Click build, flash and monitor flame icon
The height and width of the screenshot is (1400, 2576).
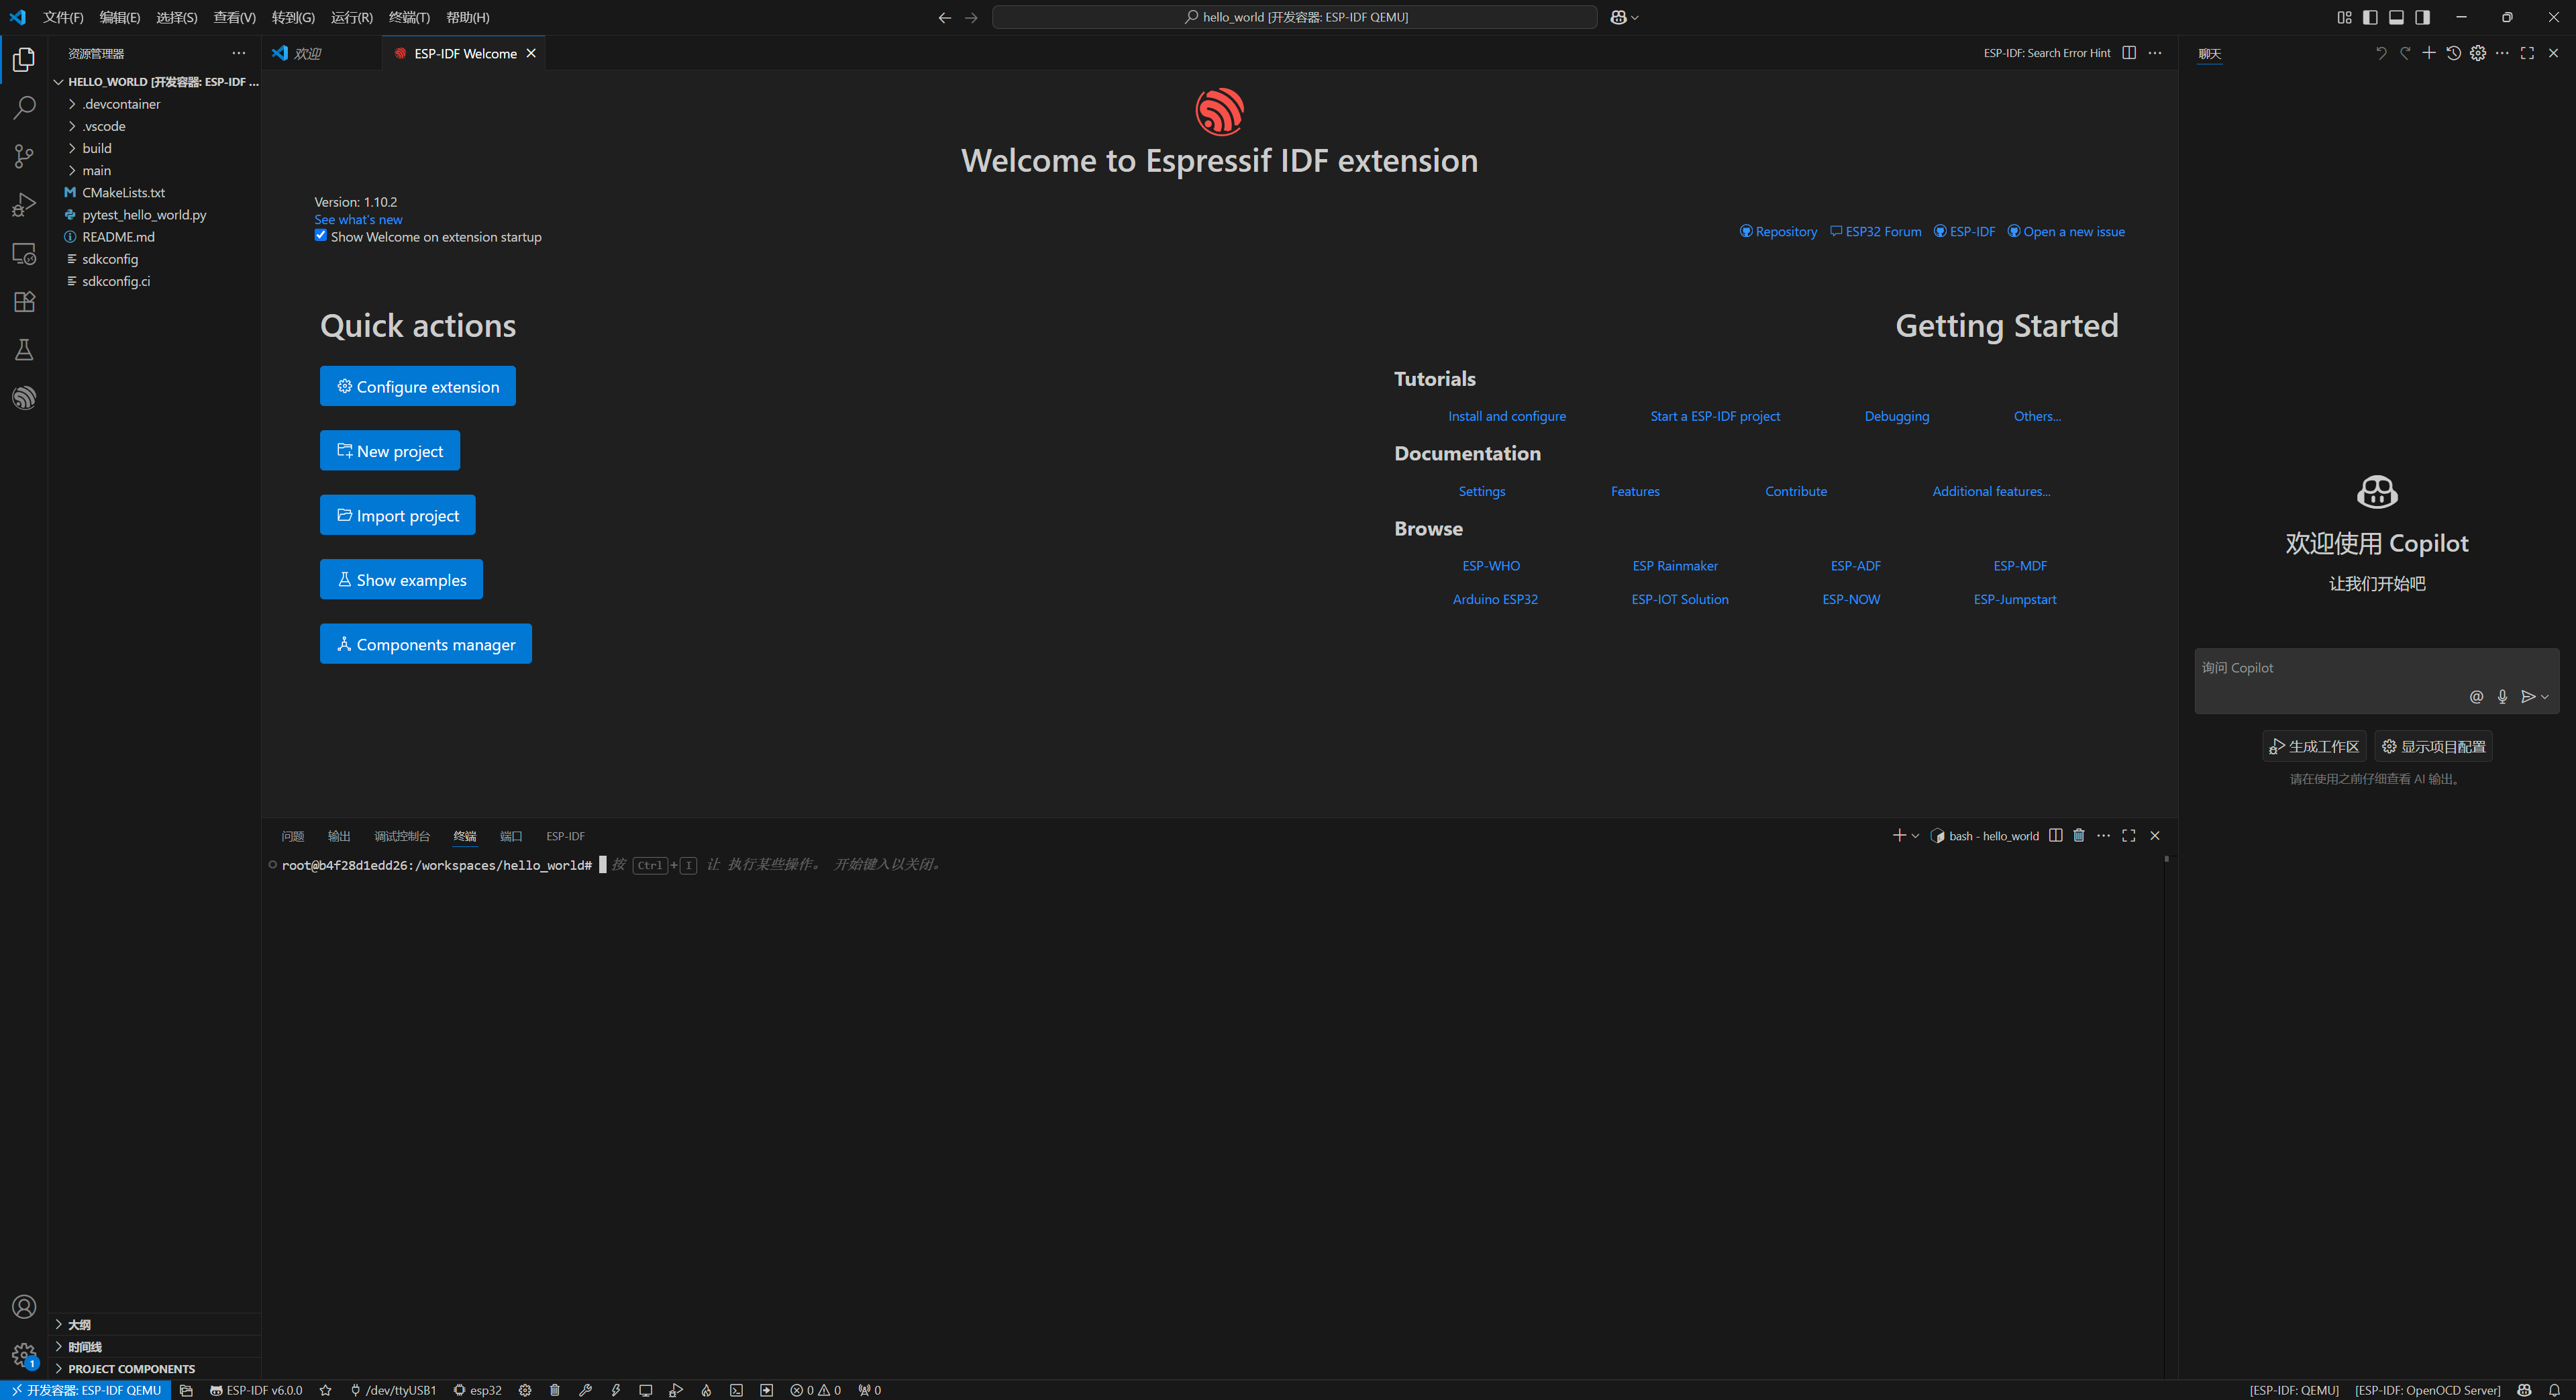click(706, 1390)
